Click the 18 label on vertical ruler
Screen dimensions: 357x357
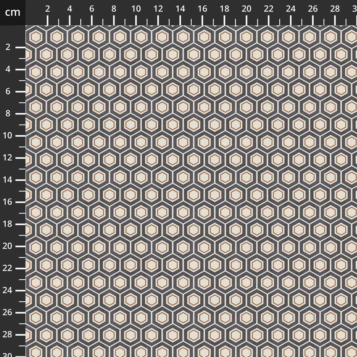(x=7, y=224)
